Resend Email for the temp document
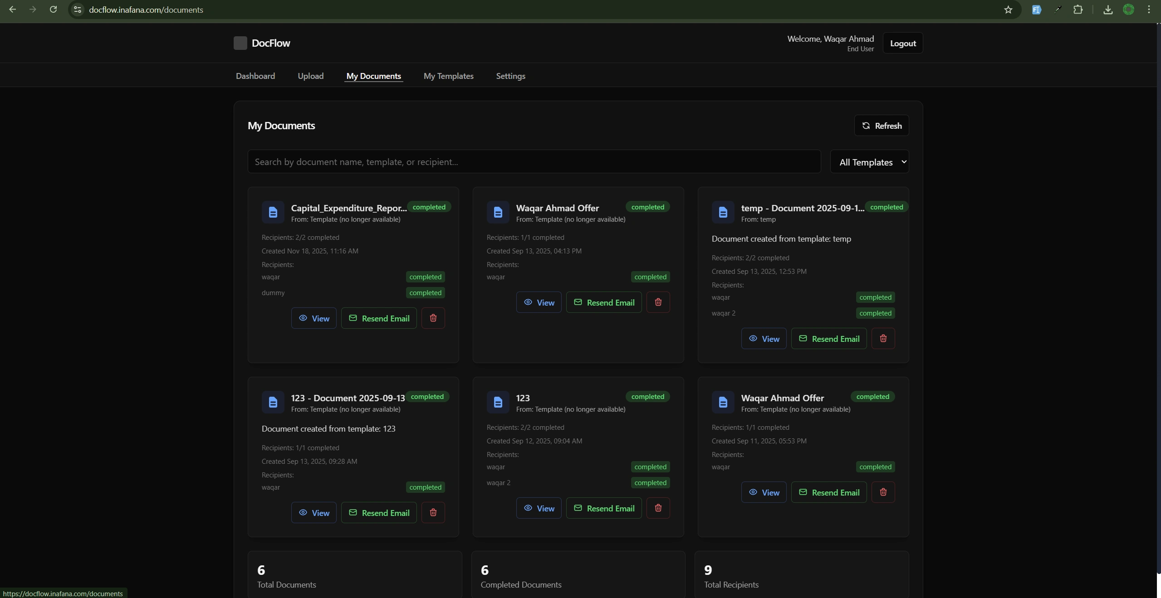Image resolution: width=1161 pixels, height=598 pixels. tap(828, 339)
